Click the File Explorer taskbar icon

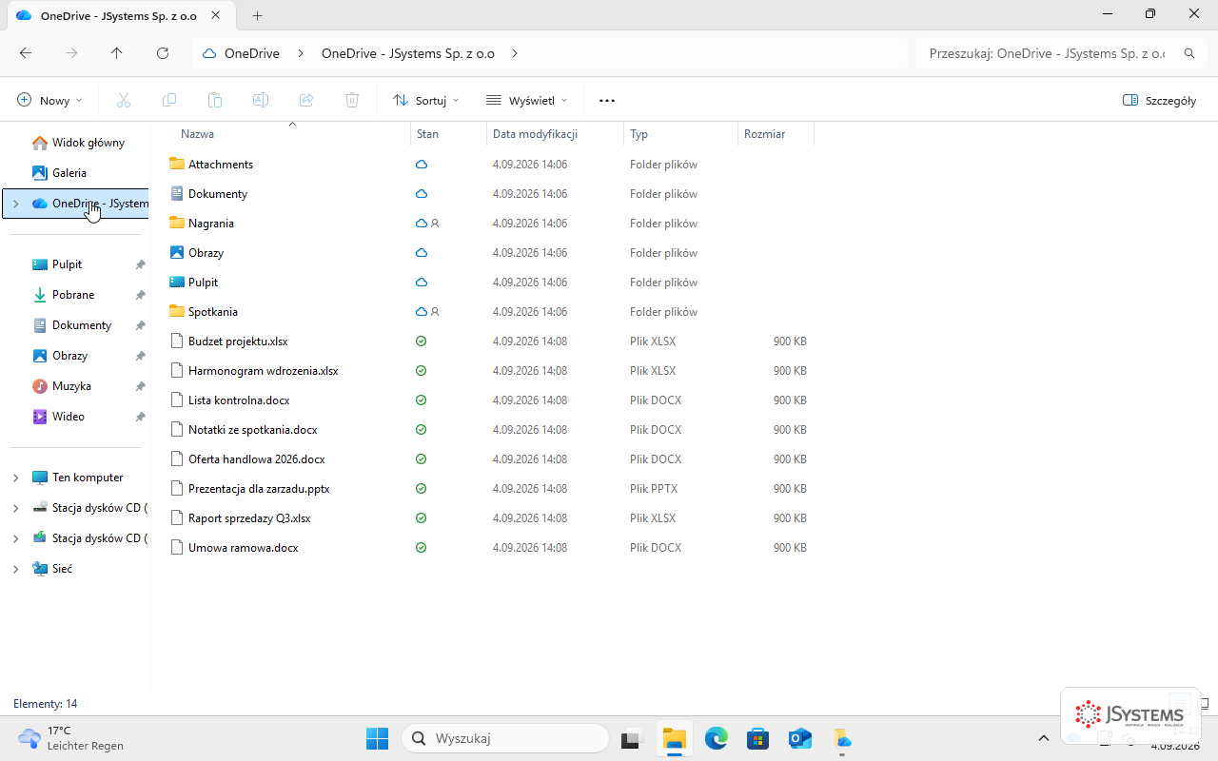pyautogui.click(x=675, y=738)
